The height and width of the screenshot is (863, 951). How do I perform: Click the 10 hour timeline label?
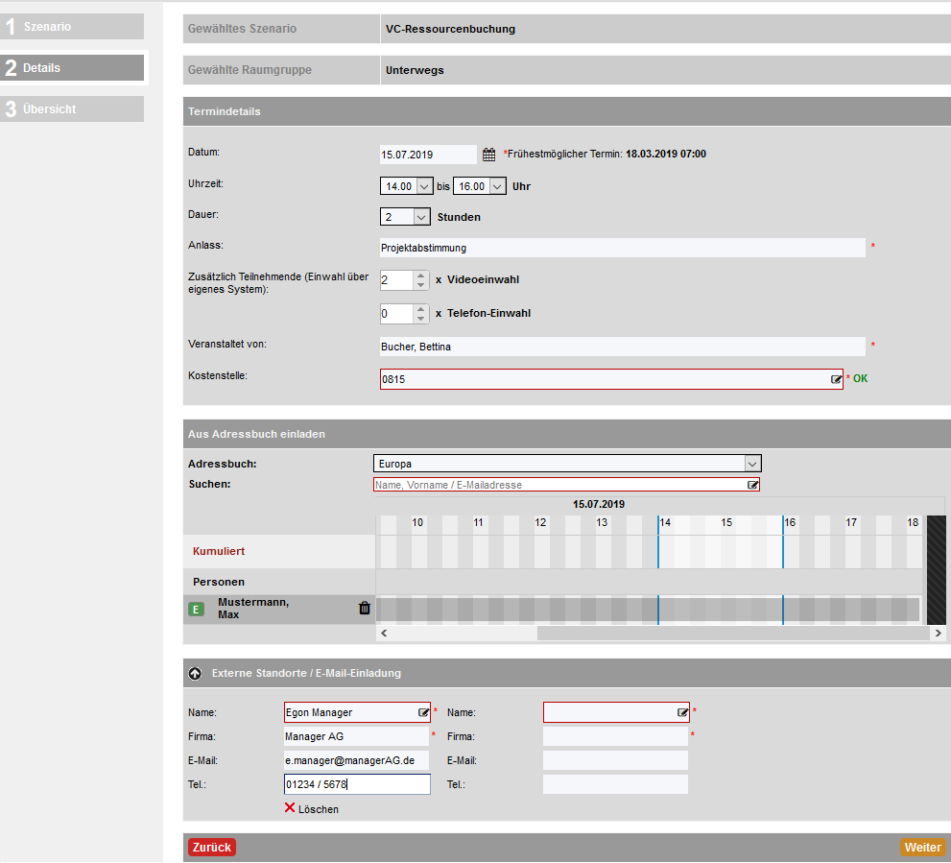417,522
